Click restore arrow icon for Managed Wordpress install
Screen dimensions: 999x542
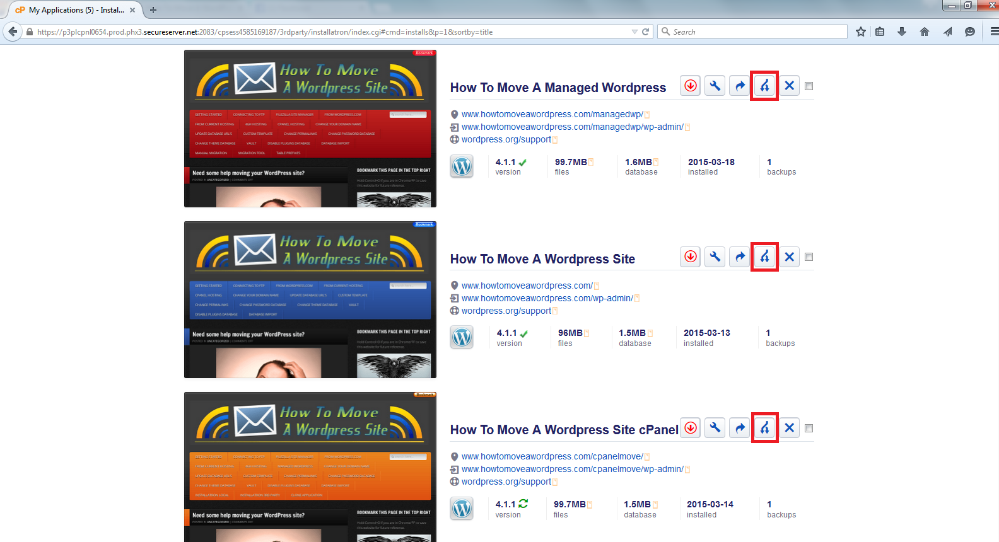coord(740,86)
